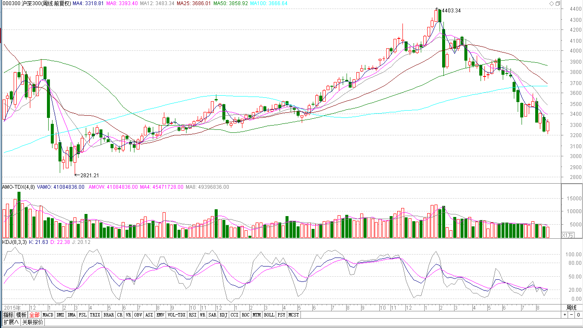Click the MA50: 3858.92 label
Viewport: 583px width, 328px height.
coord(230,3)
